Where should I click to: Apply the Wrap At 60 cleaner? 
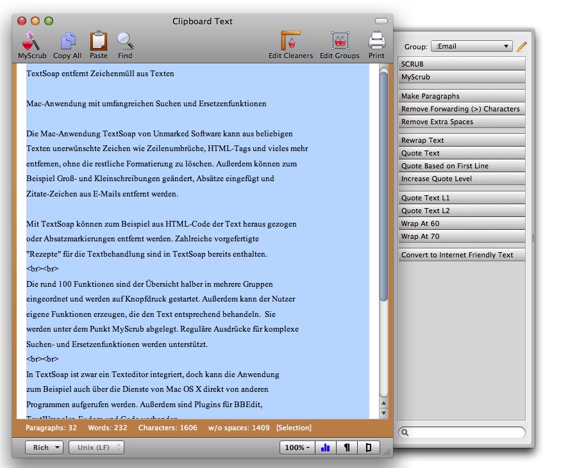(x=461, y=224)
